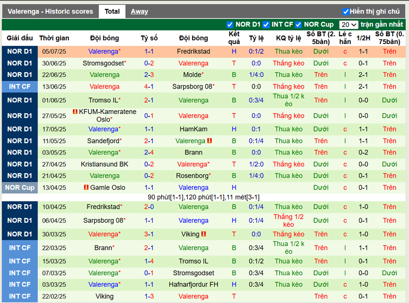Click the 1-3 score in the 22/02/25 Viking row
The image size is (409, 303).
pos(149,296)
